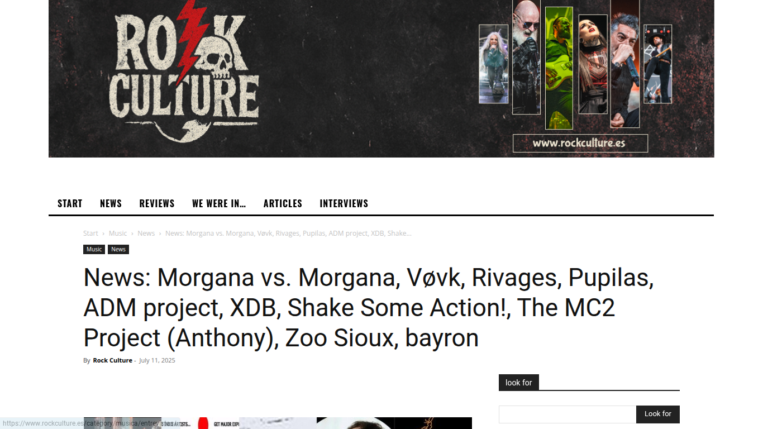Screen dimensions: 763x429
Task: Click the Look for search button
Action: click(658, 414)
